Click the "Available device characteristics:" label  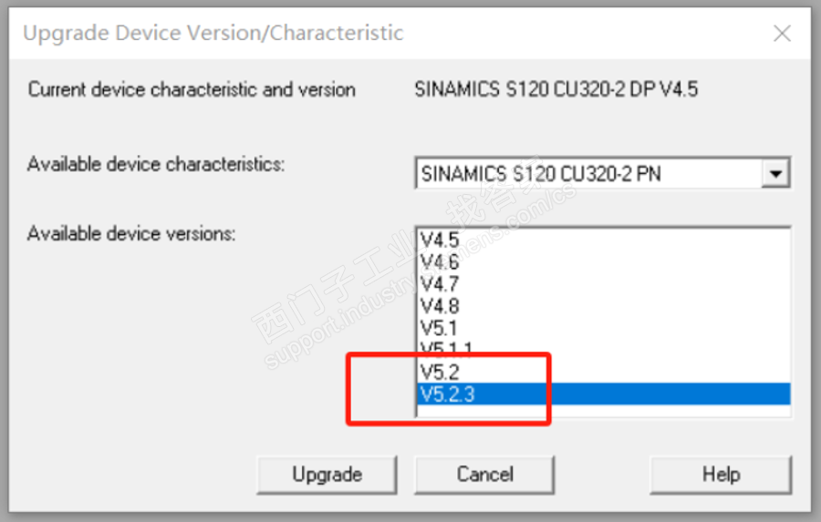pos(156,165)
